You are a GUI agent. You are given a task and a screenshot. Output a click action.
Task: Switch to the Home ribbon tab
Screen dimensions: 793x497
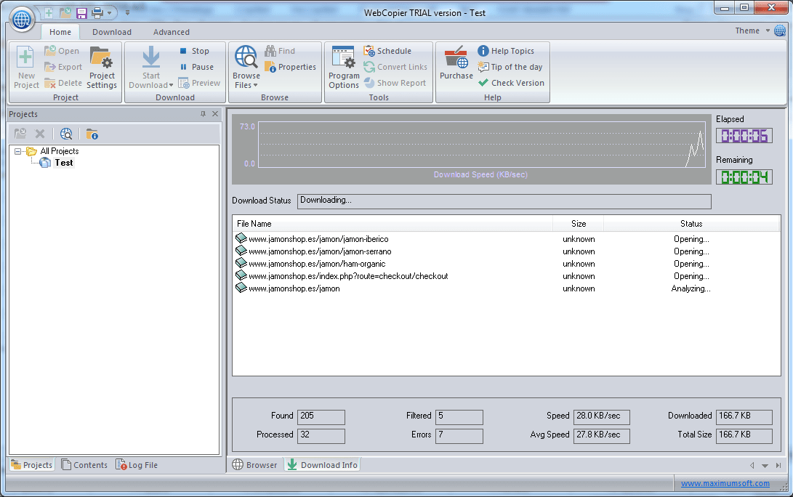click(x=60, y=32)
